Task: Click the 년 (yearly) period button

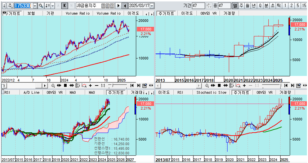Action: (x=253, y=6)
